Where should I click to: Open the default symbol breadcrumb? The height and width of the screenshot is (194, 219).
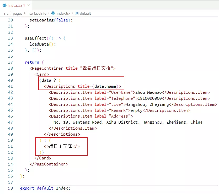coord(85,13)
